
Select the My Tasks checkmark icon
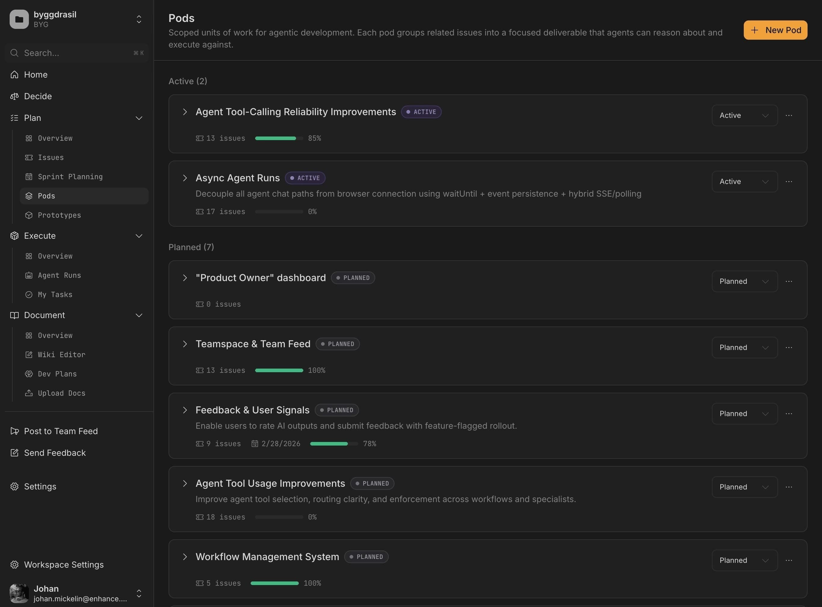pos(29,294)
